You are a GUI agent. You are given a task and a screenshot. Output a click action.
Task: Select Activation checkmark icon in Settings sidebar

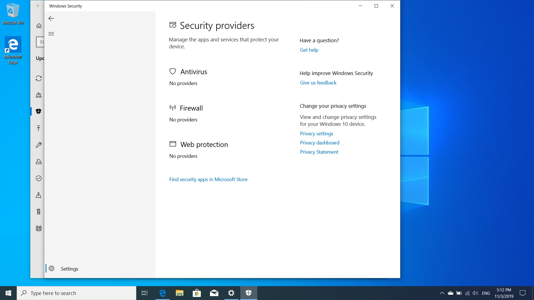[x=39, y=178]
